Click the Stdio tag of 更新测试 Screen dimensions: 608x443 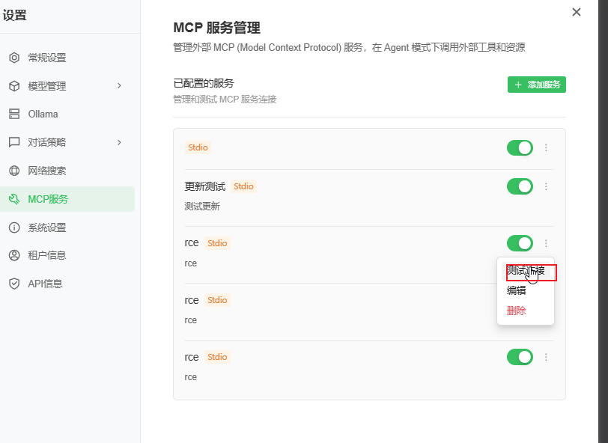click(243, 186)
